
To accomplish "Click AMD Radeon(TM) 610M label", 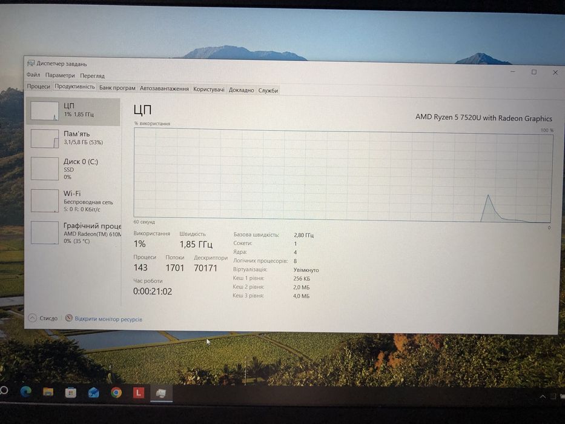I will pos(92,234).
